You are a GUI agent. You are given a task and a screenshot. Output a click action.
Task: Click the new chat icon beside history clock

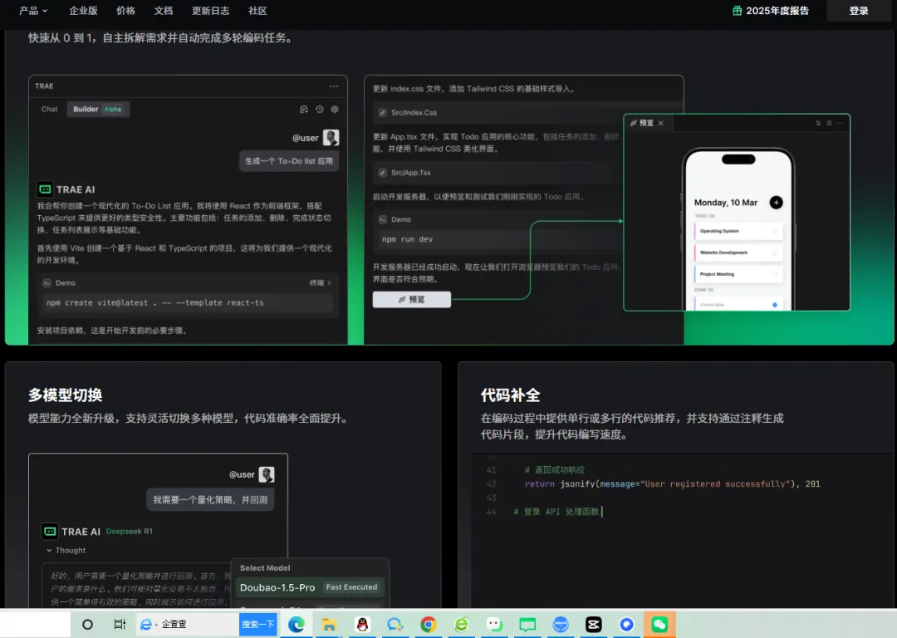[304, 110]
